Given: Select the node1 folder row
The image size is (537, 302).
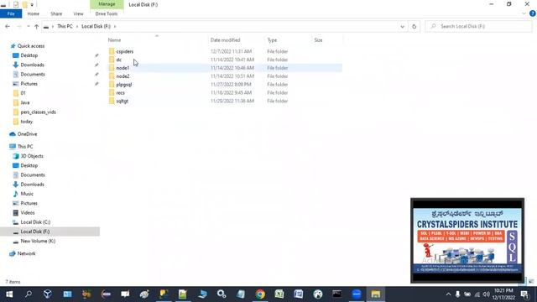Looking at the screenshot, I should coord(225,68).
